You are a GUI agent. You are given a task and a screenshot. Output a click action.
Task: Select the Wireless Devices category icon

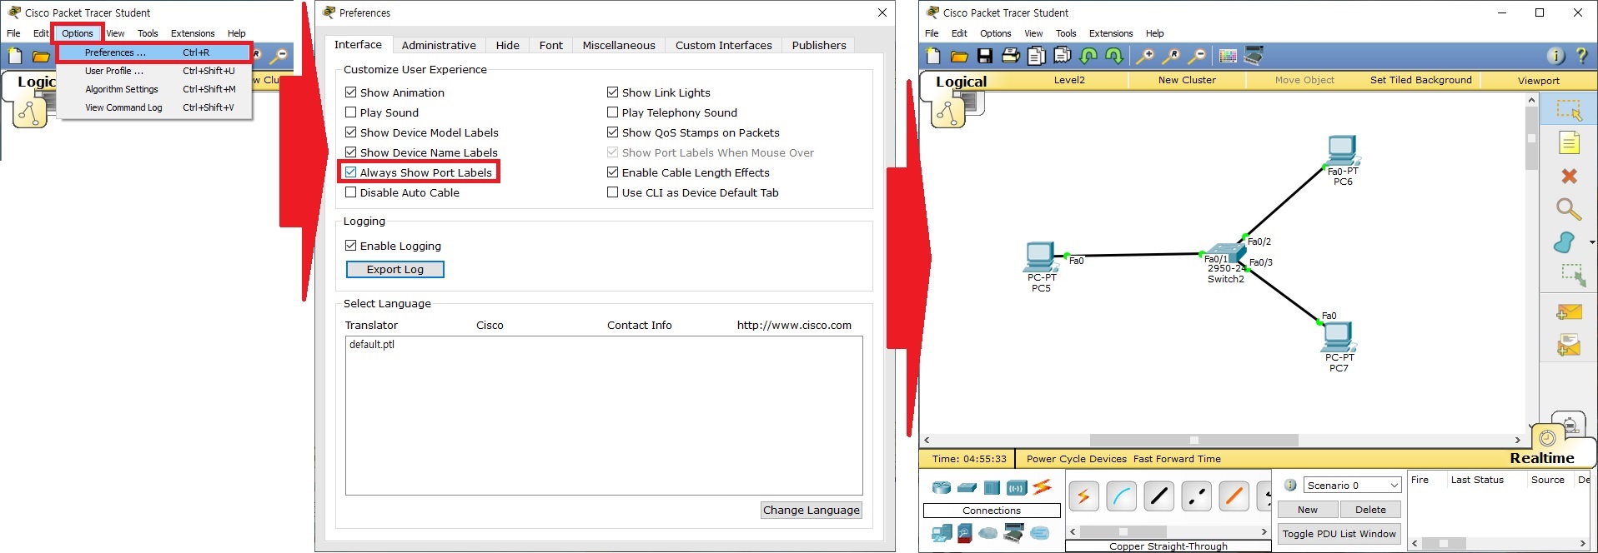click(x=1017, y=488)
